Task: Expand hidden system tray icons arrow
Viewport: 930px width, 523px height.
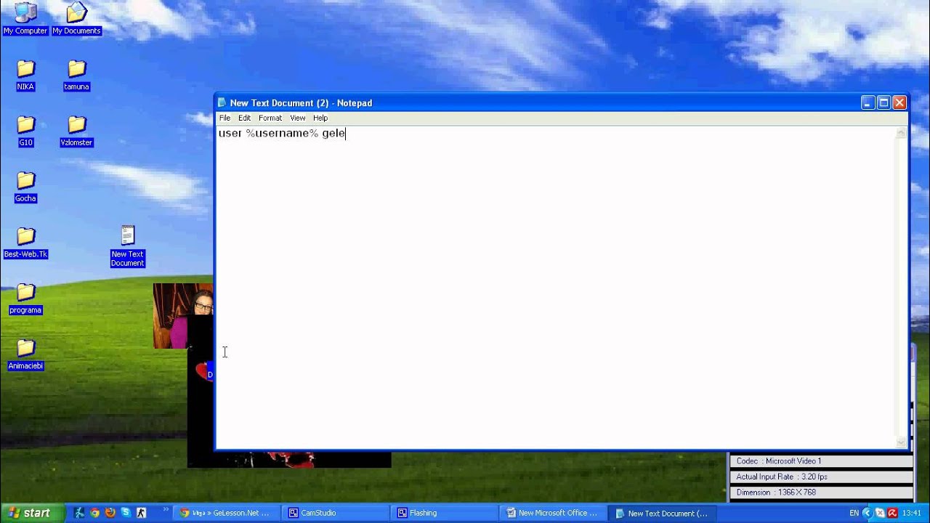Action: pos(866,513)
